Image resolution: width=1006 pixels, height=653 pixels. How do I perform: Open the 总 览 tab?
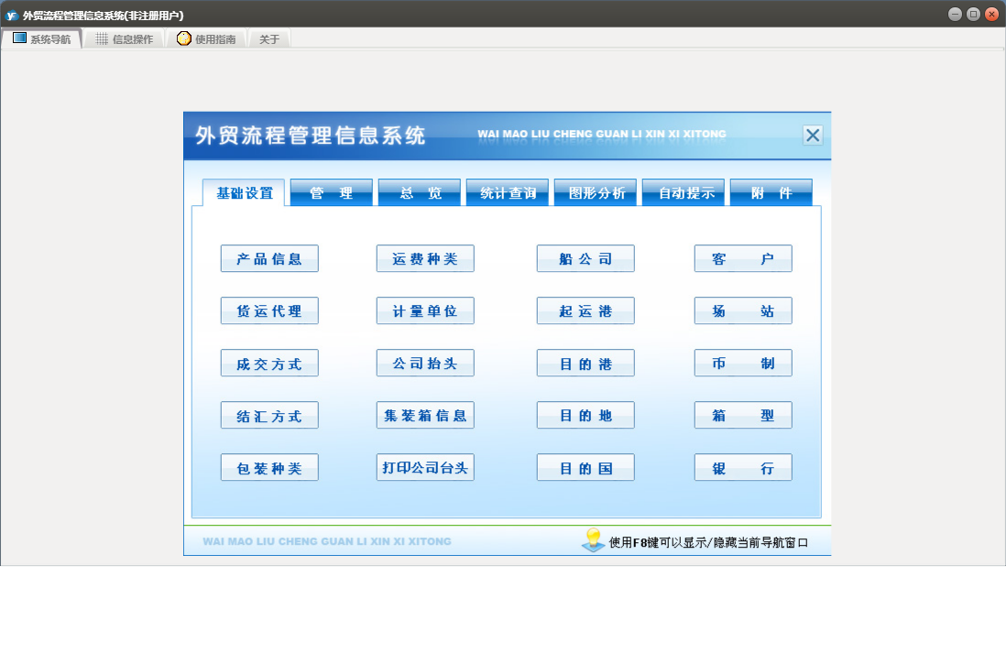[x=420, y=192]
